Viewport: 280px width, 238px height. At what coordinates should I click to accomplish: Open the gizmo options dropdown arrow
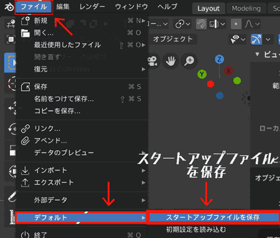[268, 39]
